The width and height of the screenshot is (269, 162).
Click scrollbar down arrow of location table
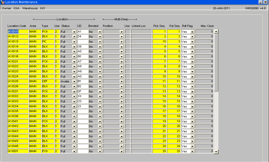[x=216, y=152]
